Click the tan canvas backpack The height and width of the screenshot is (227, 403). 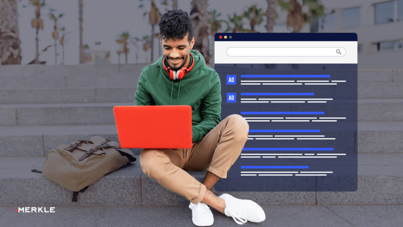point(84,165)
